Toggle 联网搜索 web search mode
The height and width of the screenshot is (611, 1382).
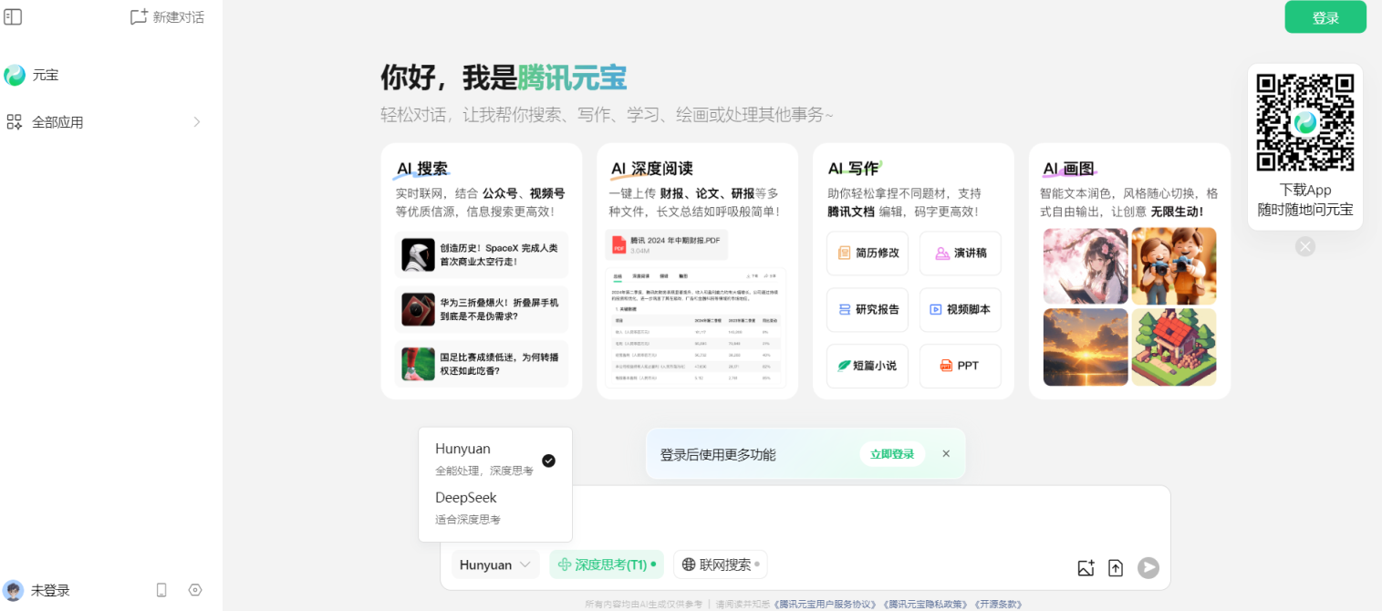(x=719, y=564)
